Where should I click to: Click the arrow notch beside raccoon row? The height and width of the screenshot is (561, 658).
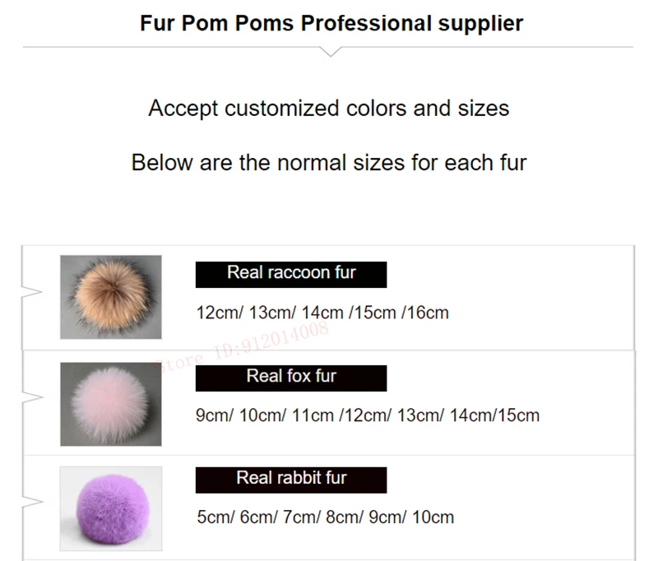(x=32, y=292)
